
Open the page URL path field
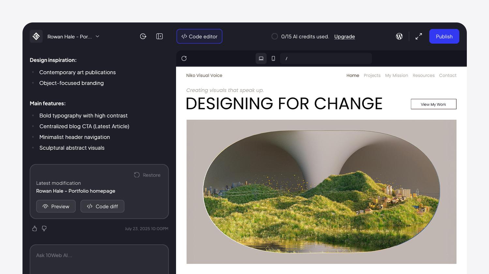click(326, 59)
